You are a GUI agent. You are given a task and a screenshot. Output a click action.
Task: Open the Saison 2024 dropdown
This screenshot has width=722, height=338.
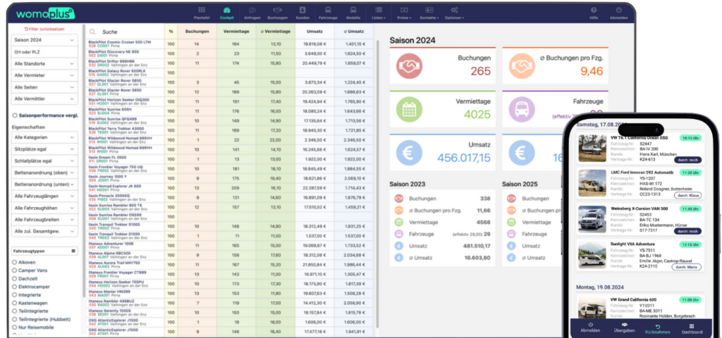44,40
